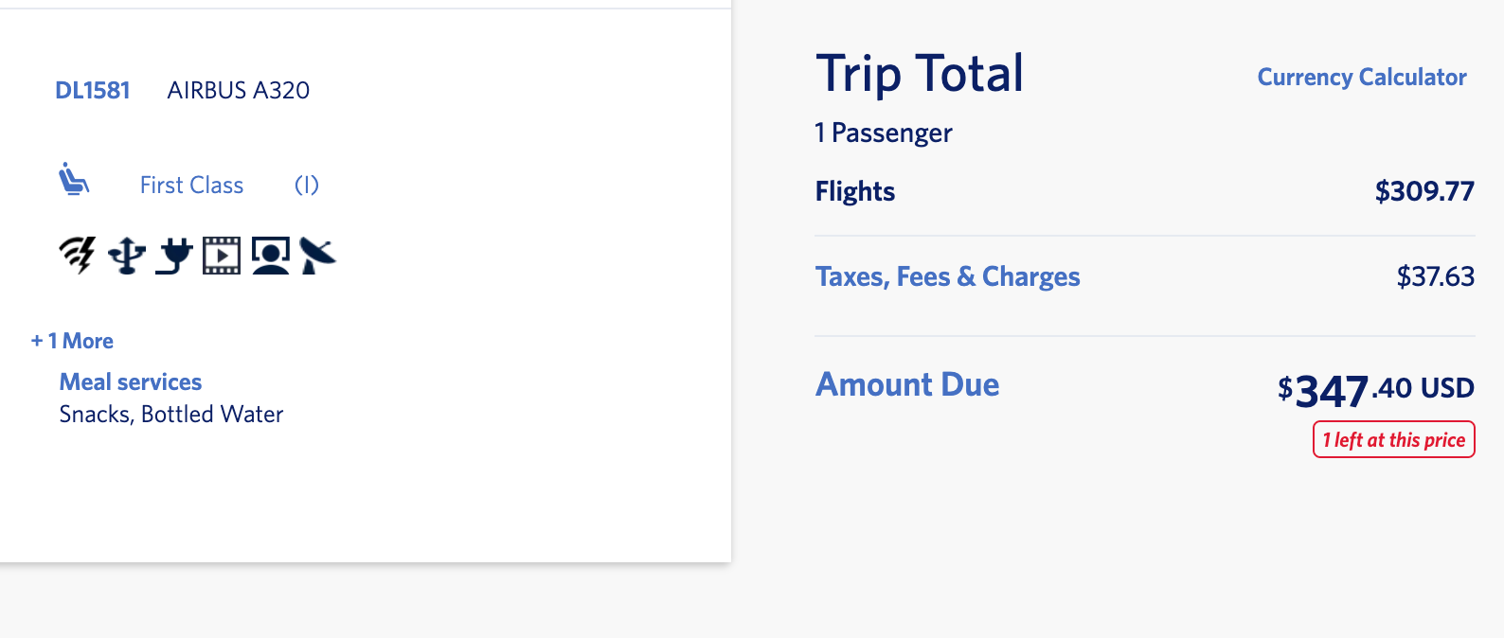Screen dimensions: 1504x638
Task: Click the satellite dish amenity icon
Action: tap(317, 256)
